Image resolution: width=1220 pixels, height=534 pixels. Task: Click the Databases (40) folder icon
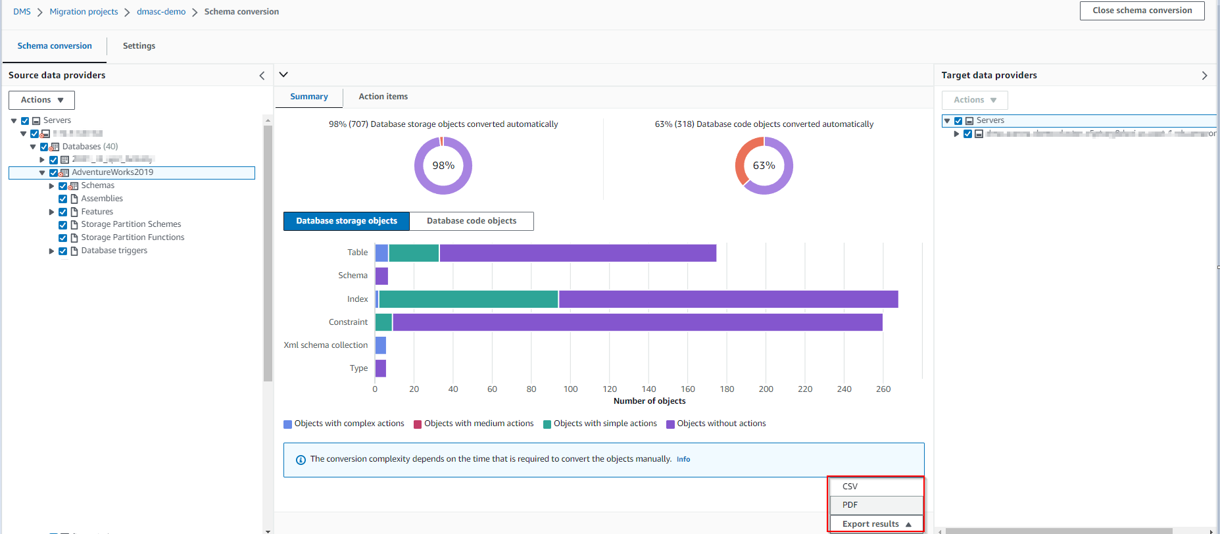(x=55, y=147)
